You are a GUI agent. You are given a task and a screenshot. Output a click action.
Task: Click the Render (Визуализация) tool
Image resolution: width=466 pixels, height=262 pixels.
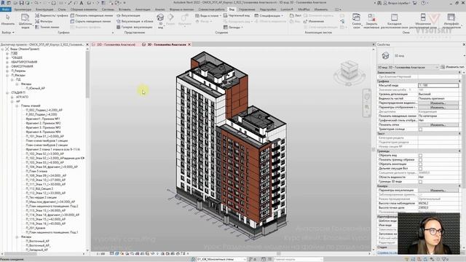[x=128, y=15]
